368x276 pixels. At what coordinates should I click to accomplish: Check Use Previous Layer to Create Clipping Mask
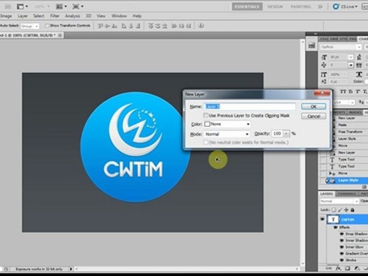pyautogui.click(x=206, y=115)
